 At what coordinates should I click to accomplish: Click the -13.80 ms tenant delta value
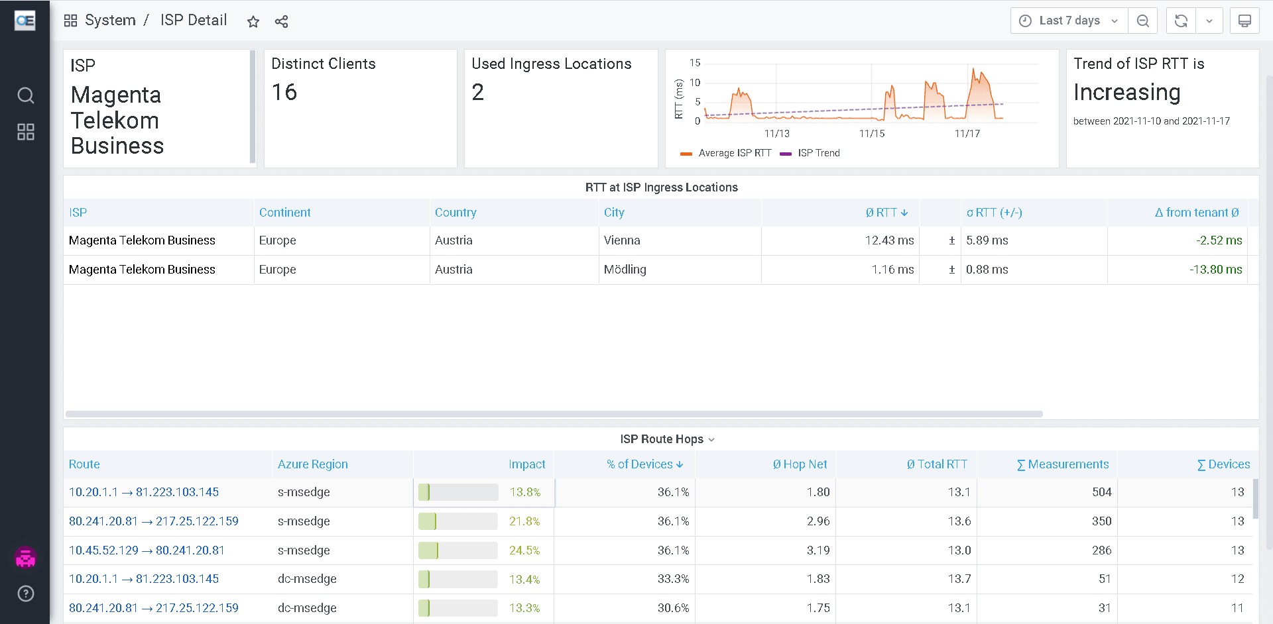[x=1215, y=270]
